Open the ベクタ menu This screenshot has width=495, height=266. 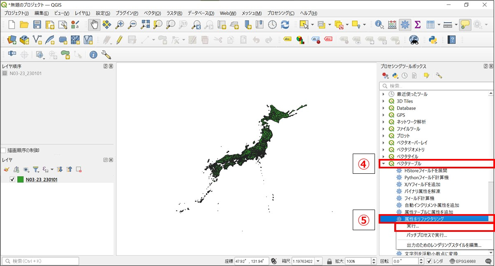152,13
